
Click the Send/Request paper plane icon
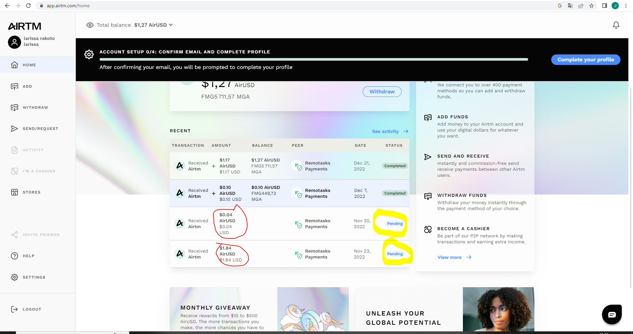(15, 129)
